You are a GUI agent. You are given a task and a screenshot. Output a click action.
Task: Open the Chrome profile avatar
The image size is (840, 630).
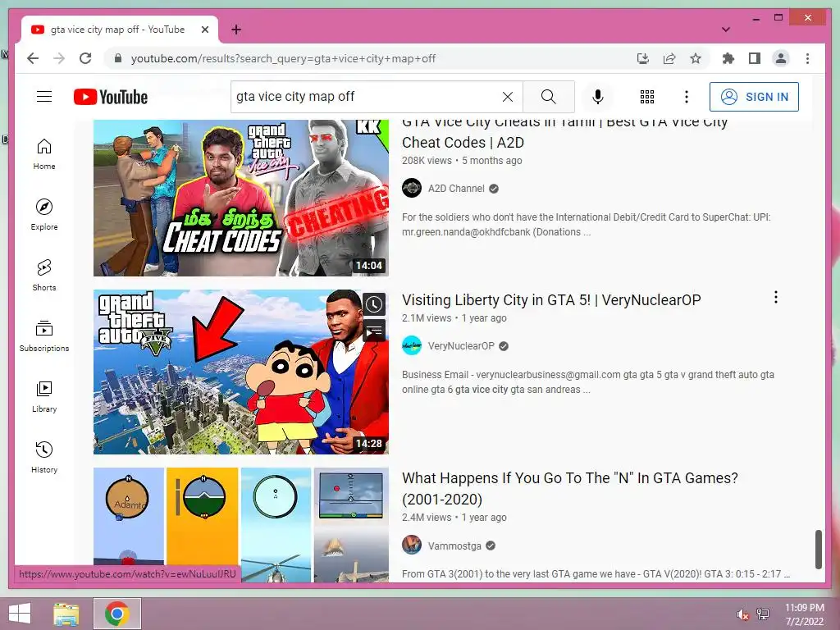(x=781, y=58)
